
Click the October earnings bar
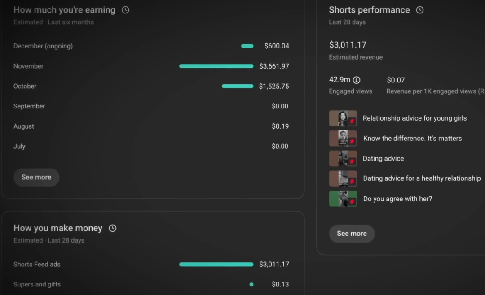pyautogui.click(x=238, y=86)
